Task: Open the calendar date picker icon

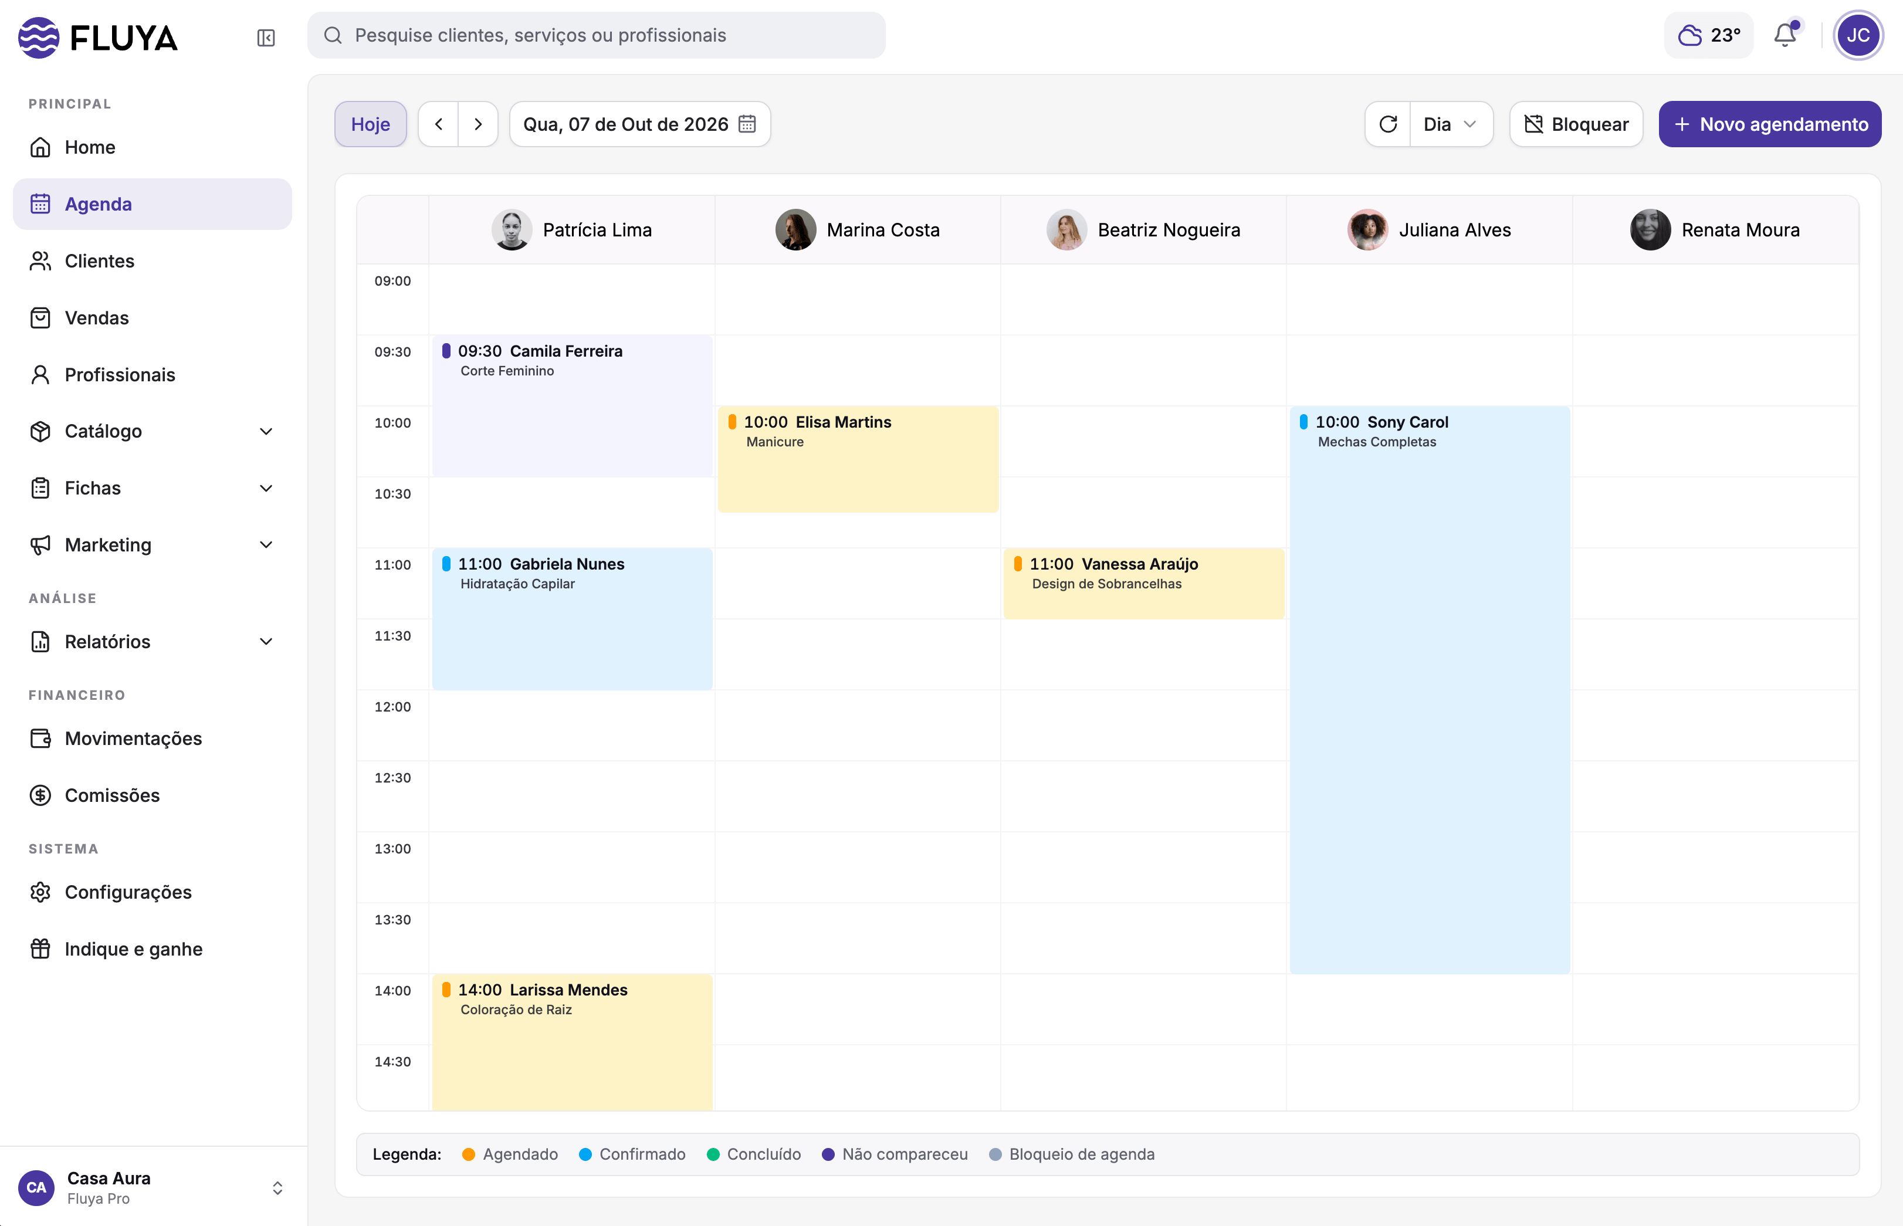Action: [x=747, y=124]
